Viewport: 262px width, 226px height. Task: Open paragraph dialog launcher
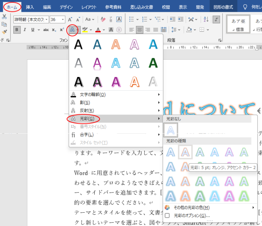220,40
